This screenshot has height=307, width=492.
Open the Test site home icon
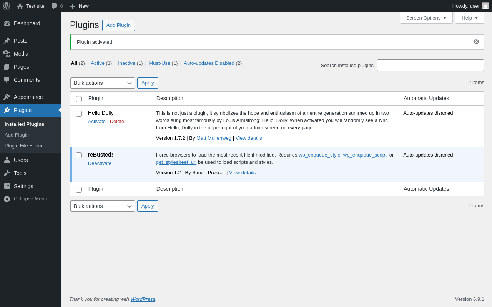pos(20,6)
